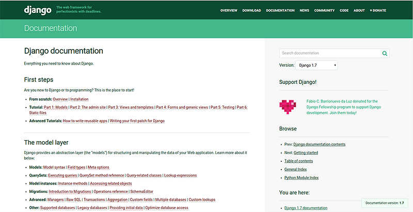Select Documentation in the top navigation

click(x=280, y=10)
